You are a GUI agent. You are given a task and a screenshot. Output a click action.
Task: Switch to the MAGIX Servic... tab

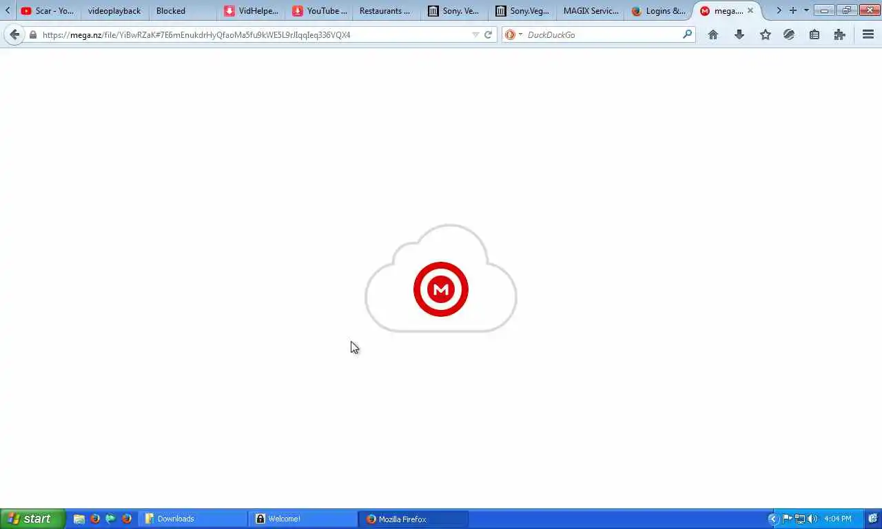591,11
